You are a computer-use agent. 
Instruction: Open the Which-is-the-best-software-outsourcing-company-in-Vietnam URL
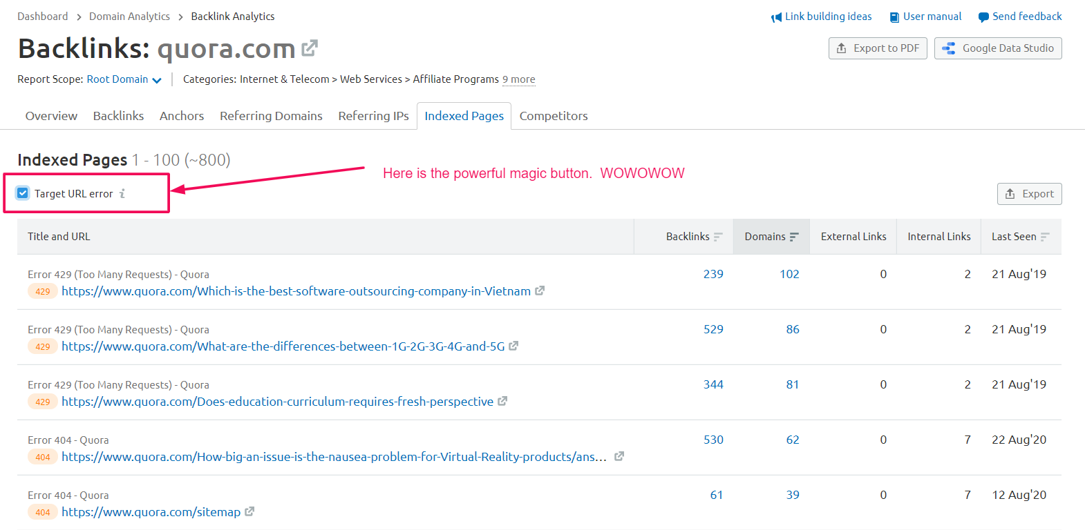(296, 291)
